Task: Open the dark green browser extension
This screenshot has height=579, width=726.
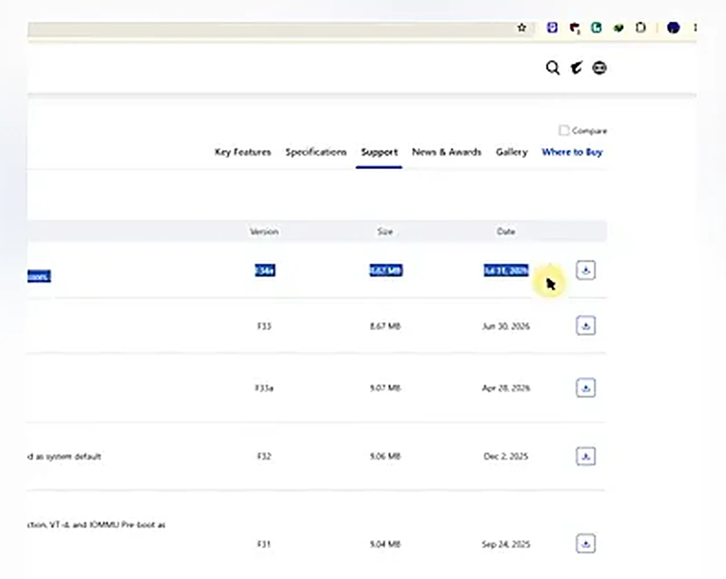Action: (618, 27)
